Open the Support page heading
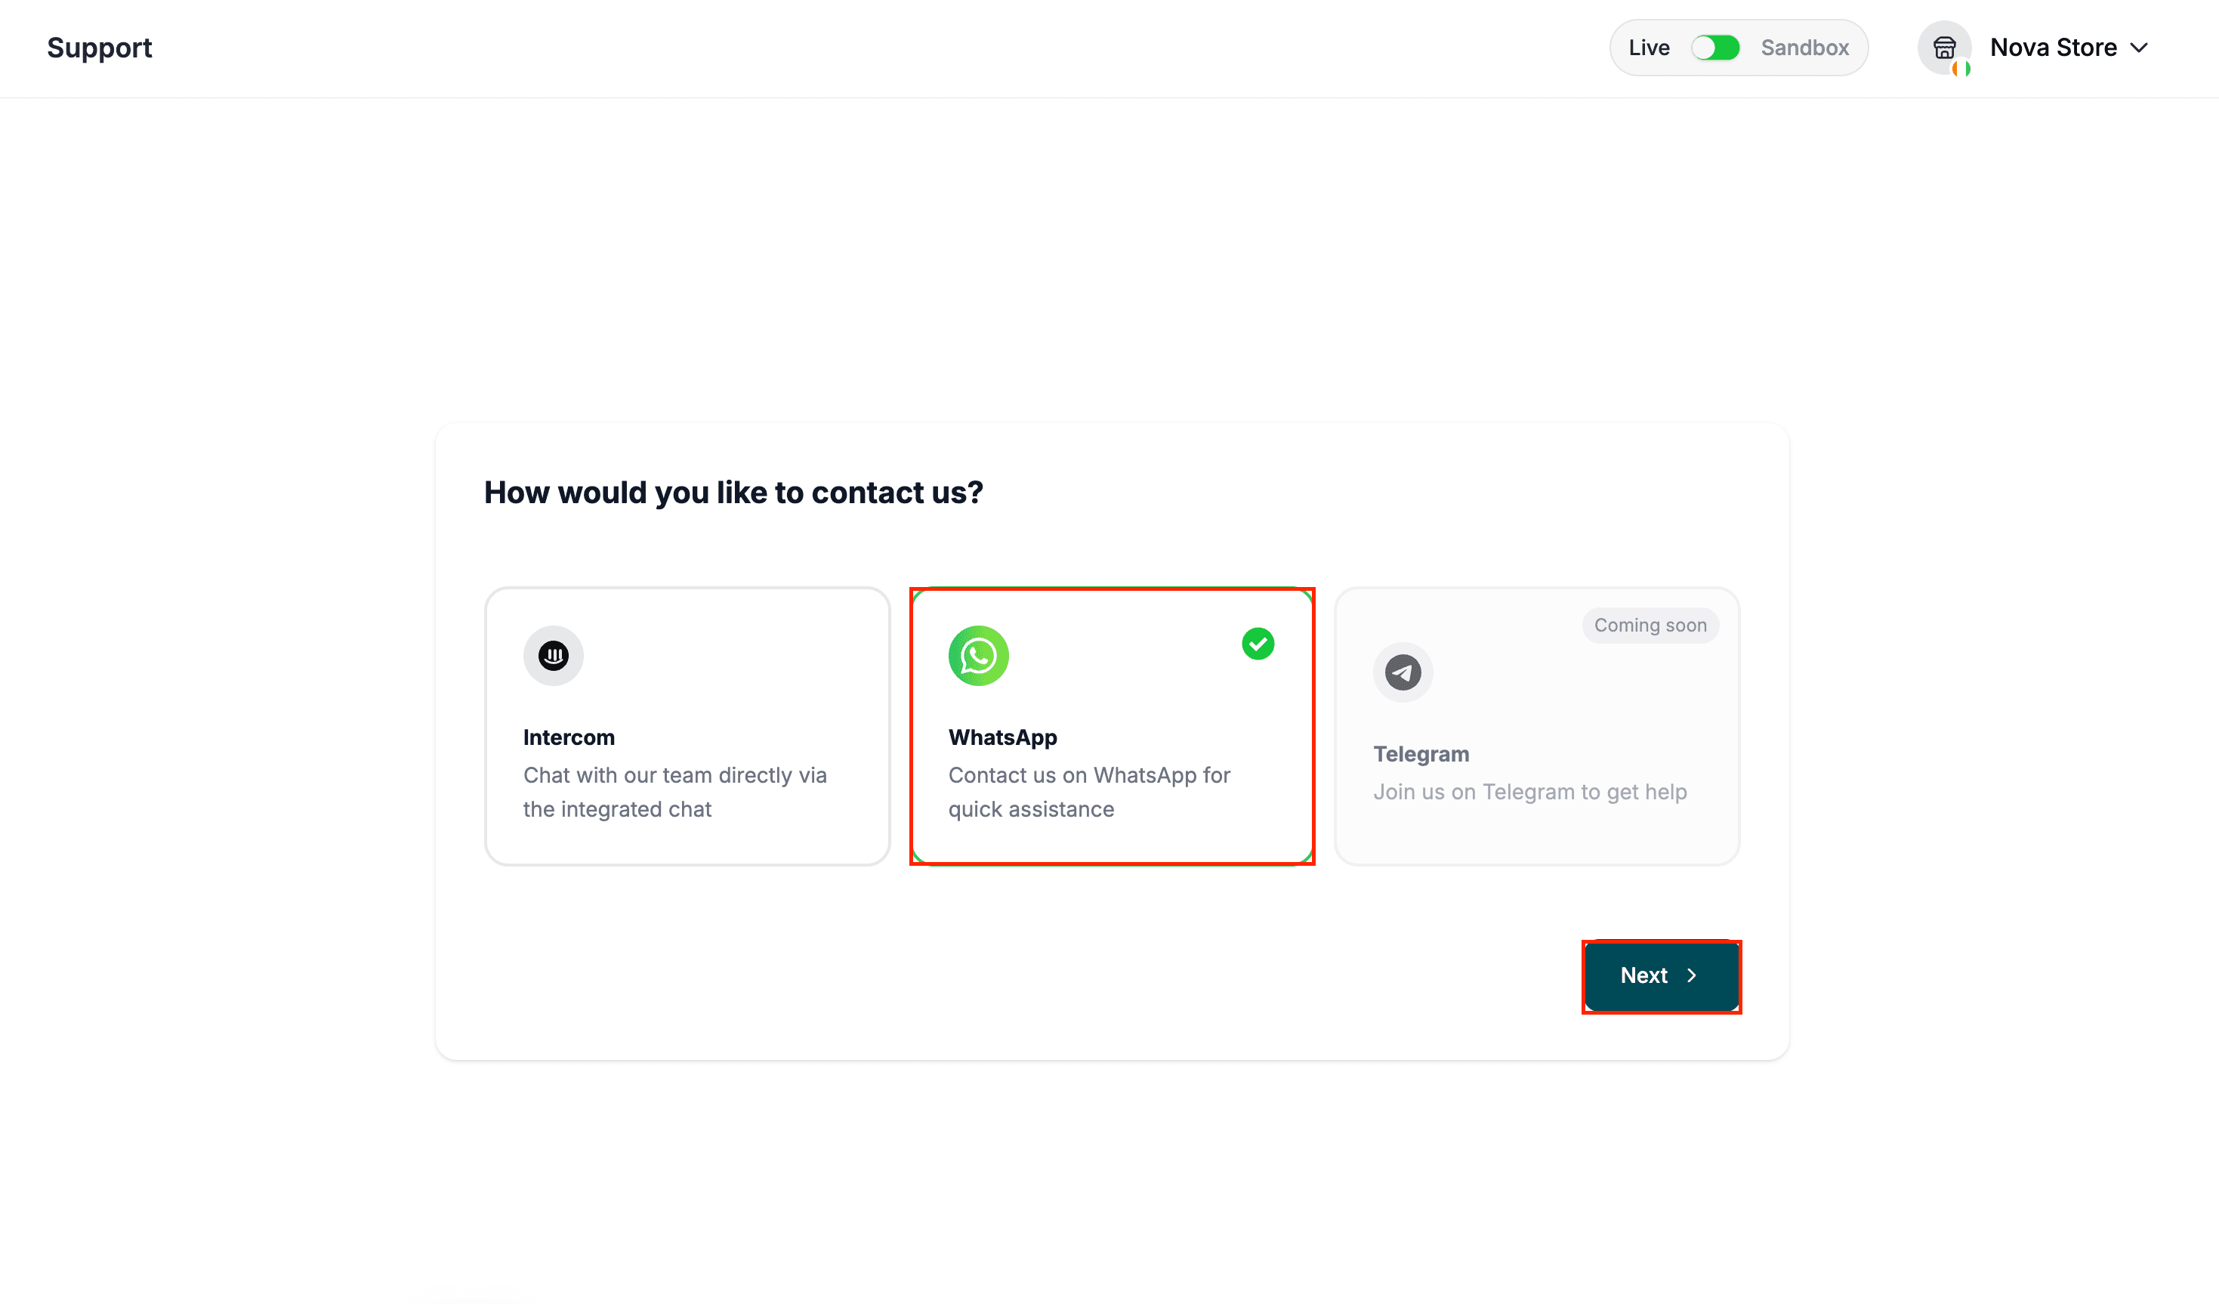 (99, 48)
